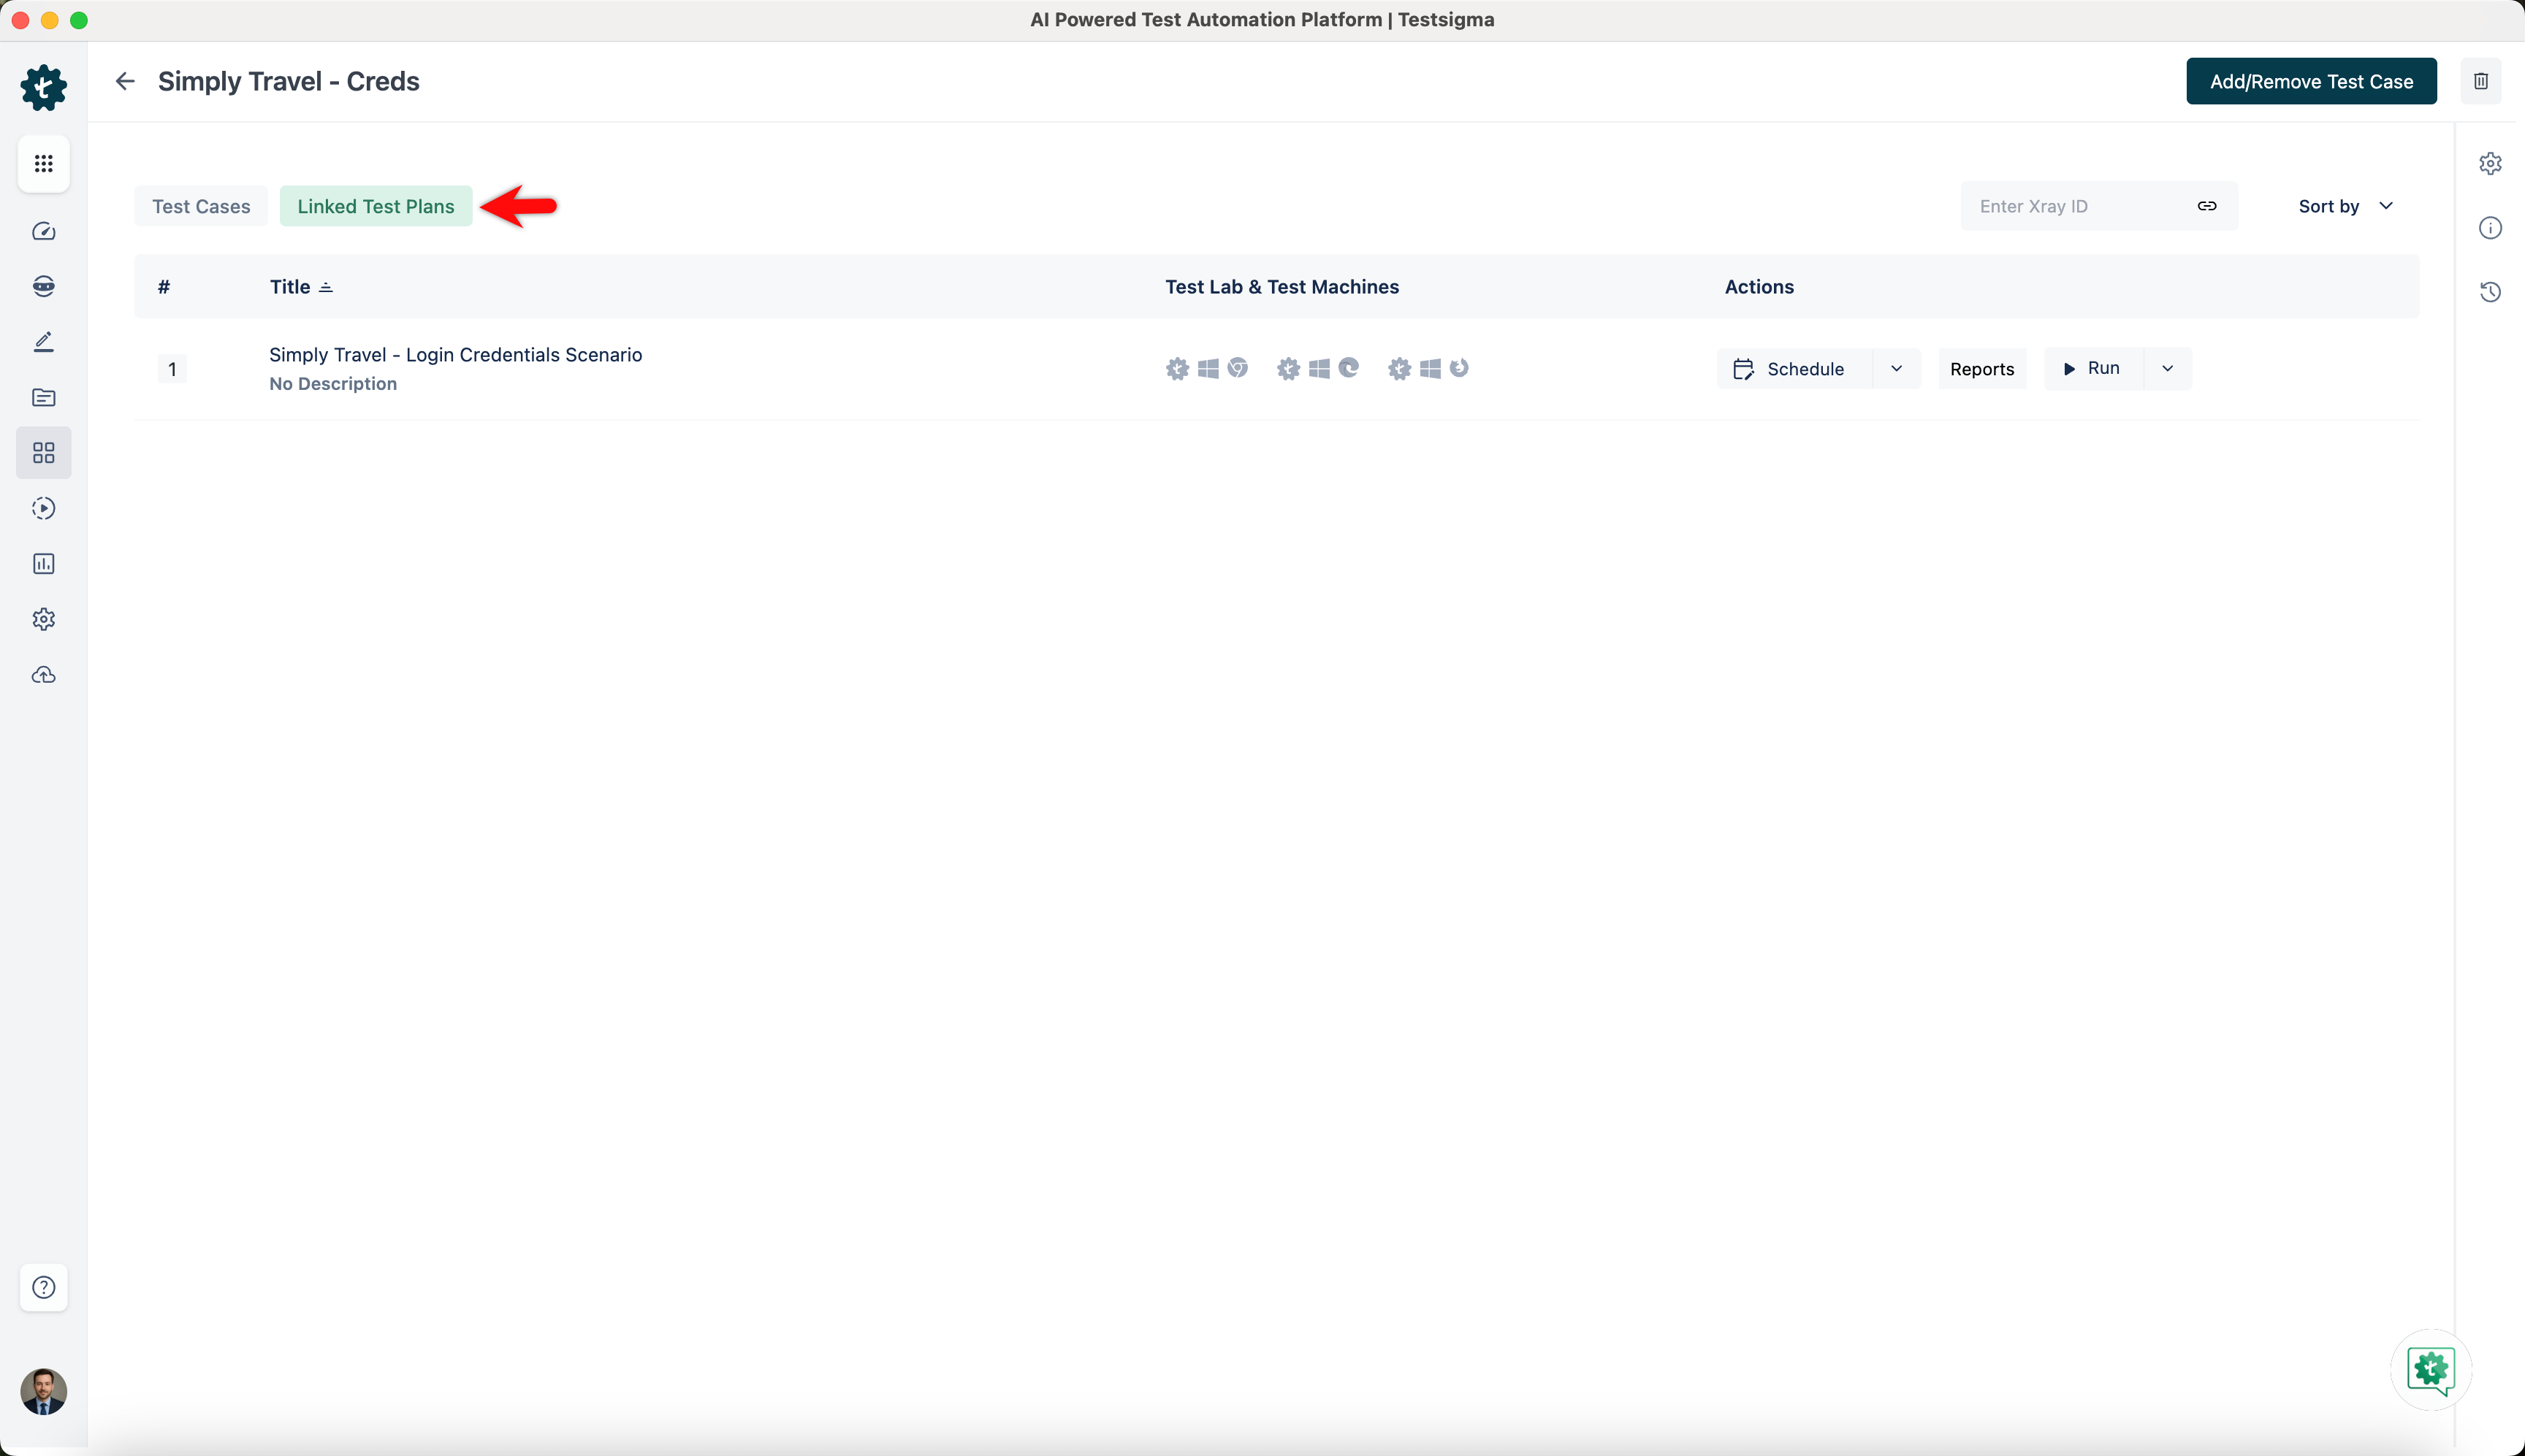Image resolution: width=2525 pixels, height=1456 pixels.
Task: Click the cloud upload icon in sidebar
Action: pyautogui.click(x=44, y=675)
